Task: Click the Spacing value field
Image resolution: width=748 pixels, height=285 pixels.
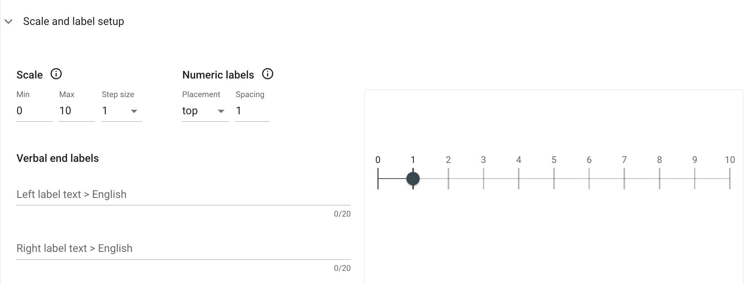Action: click(x=251, y=111)
